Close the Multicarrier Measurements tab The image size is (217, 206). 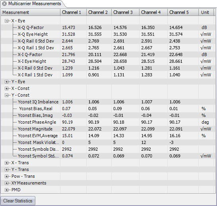click(4, 4)
